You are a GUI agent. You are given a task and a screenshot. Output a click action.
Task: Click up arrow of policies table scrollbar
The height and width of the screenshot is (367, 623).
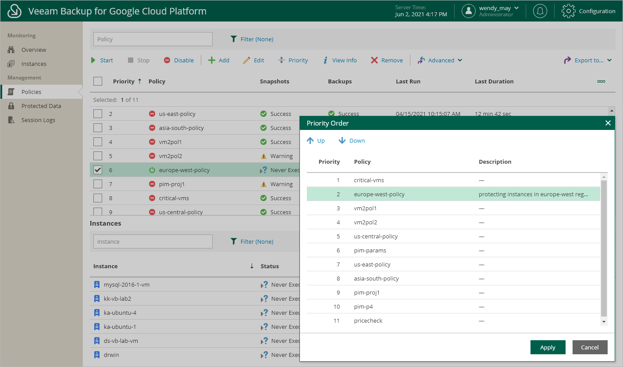(x=612, y=110)
